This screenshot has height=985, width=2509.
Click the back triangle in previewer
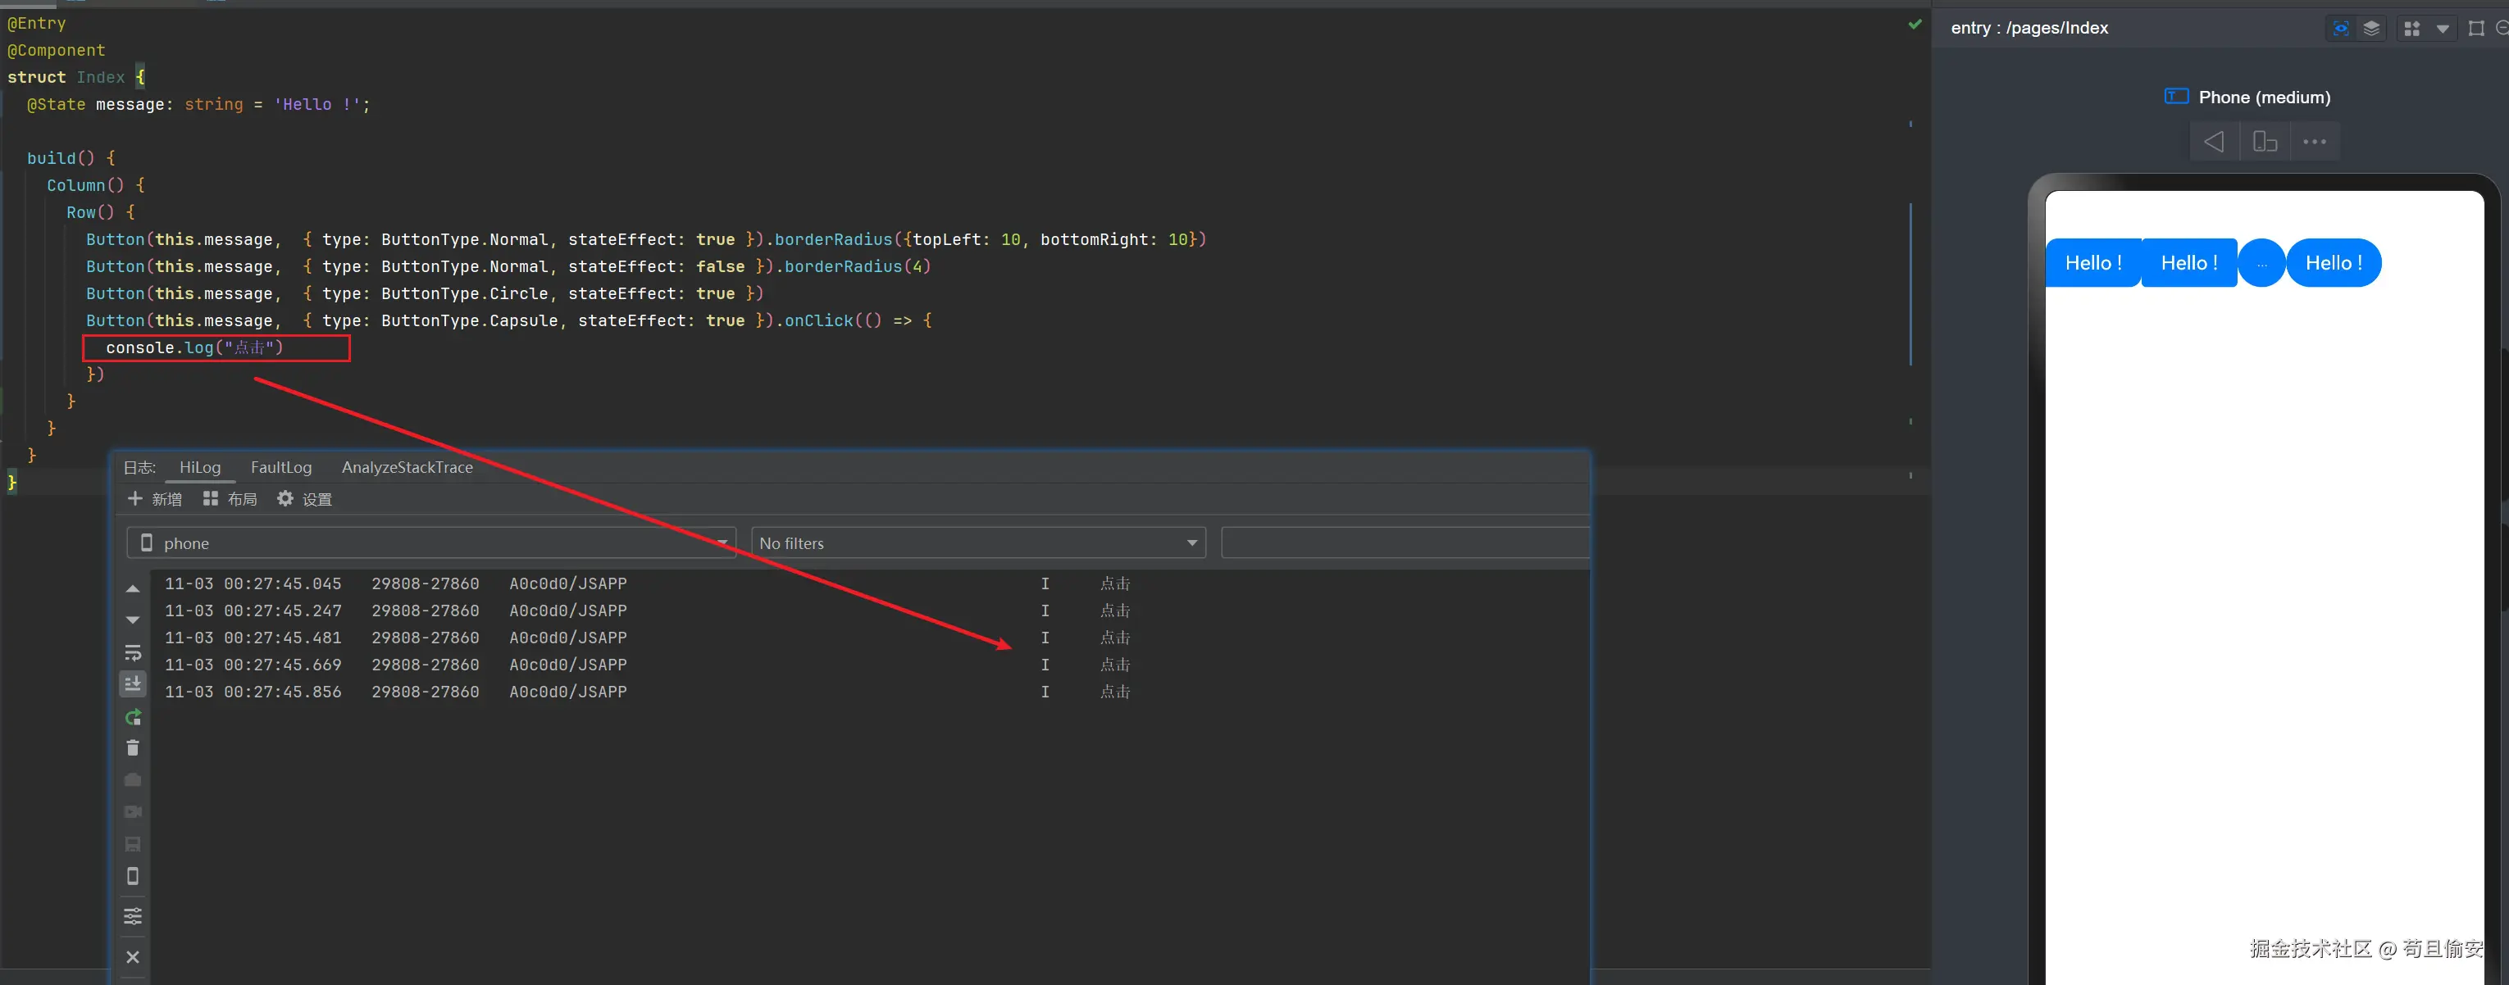(x=2214, y=142)
